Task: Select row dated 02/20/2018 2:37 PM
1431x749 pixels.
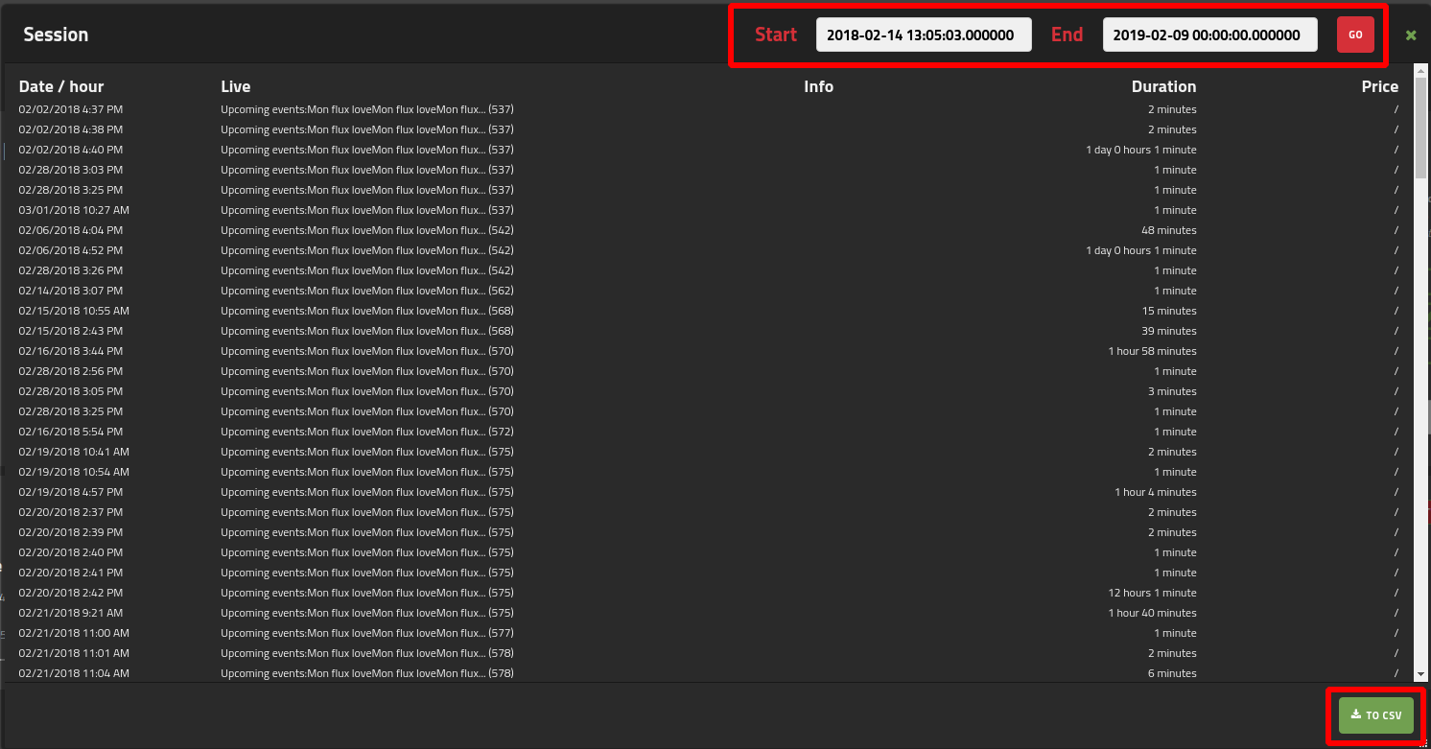Action: point(709,512)
